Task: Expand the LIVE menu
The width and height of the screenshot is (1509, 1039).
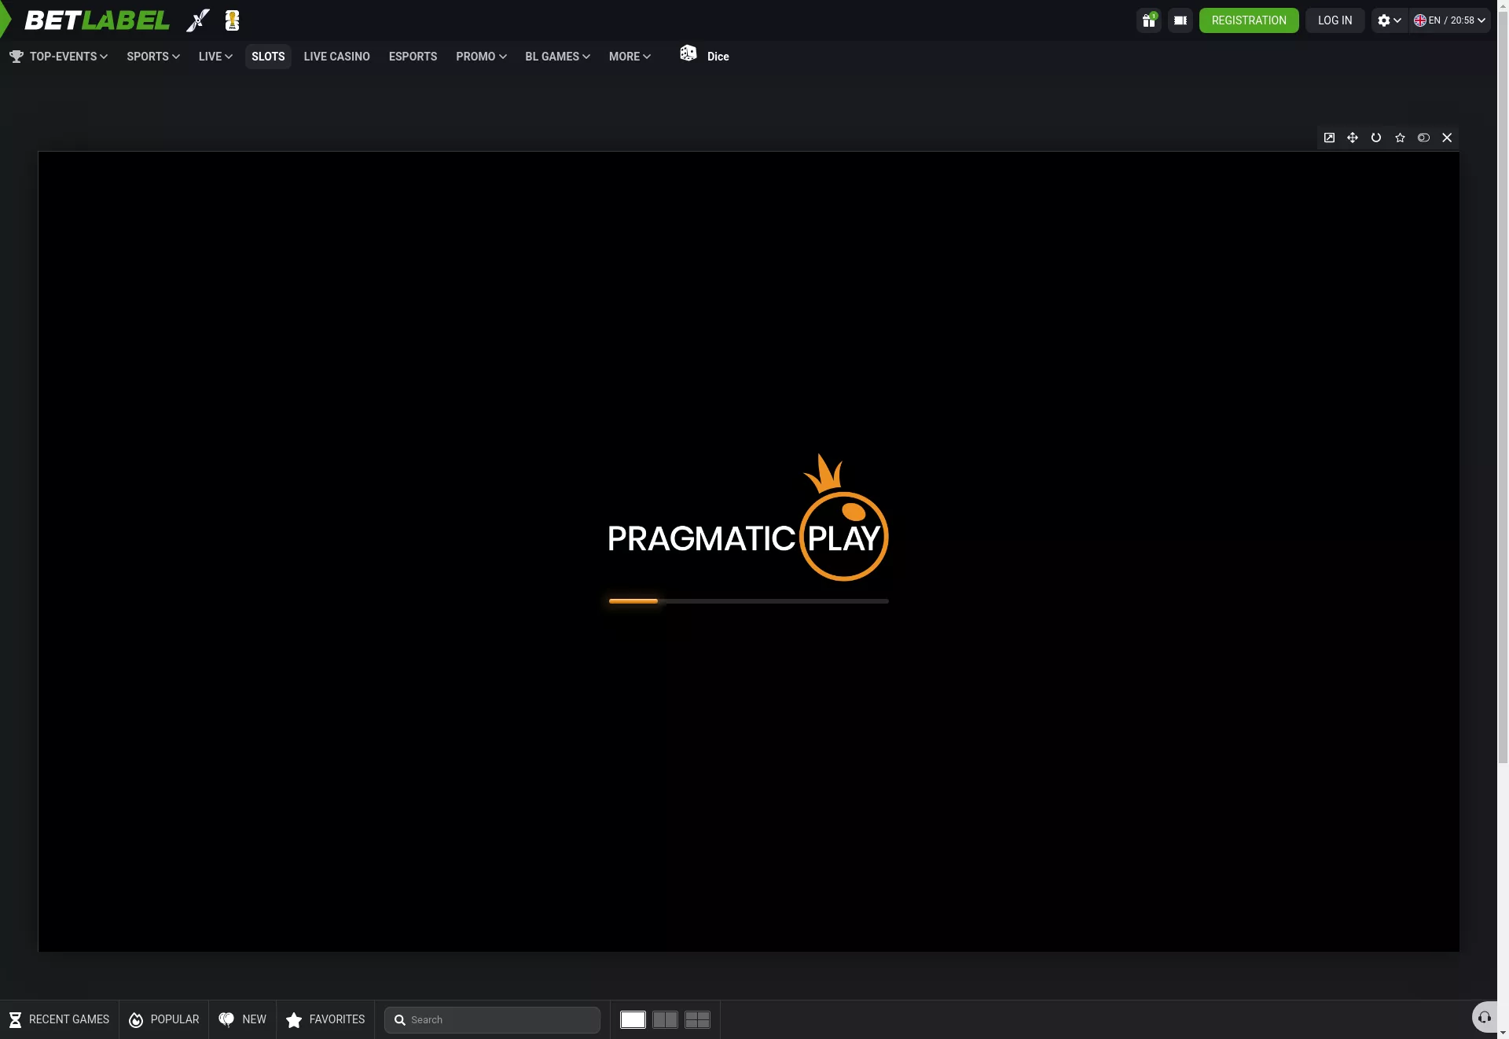Action: click(215, 57)
